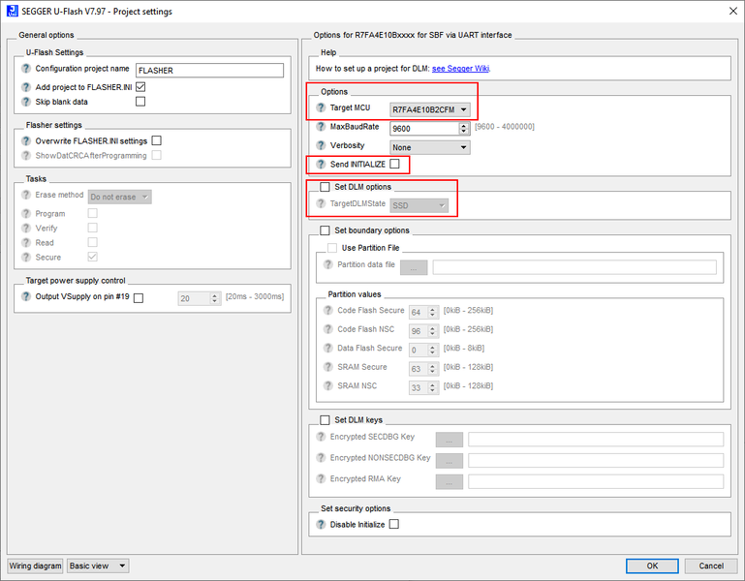
Task: Uncheck Add project to FLASHER.INI
Action: 140,86
